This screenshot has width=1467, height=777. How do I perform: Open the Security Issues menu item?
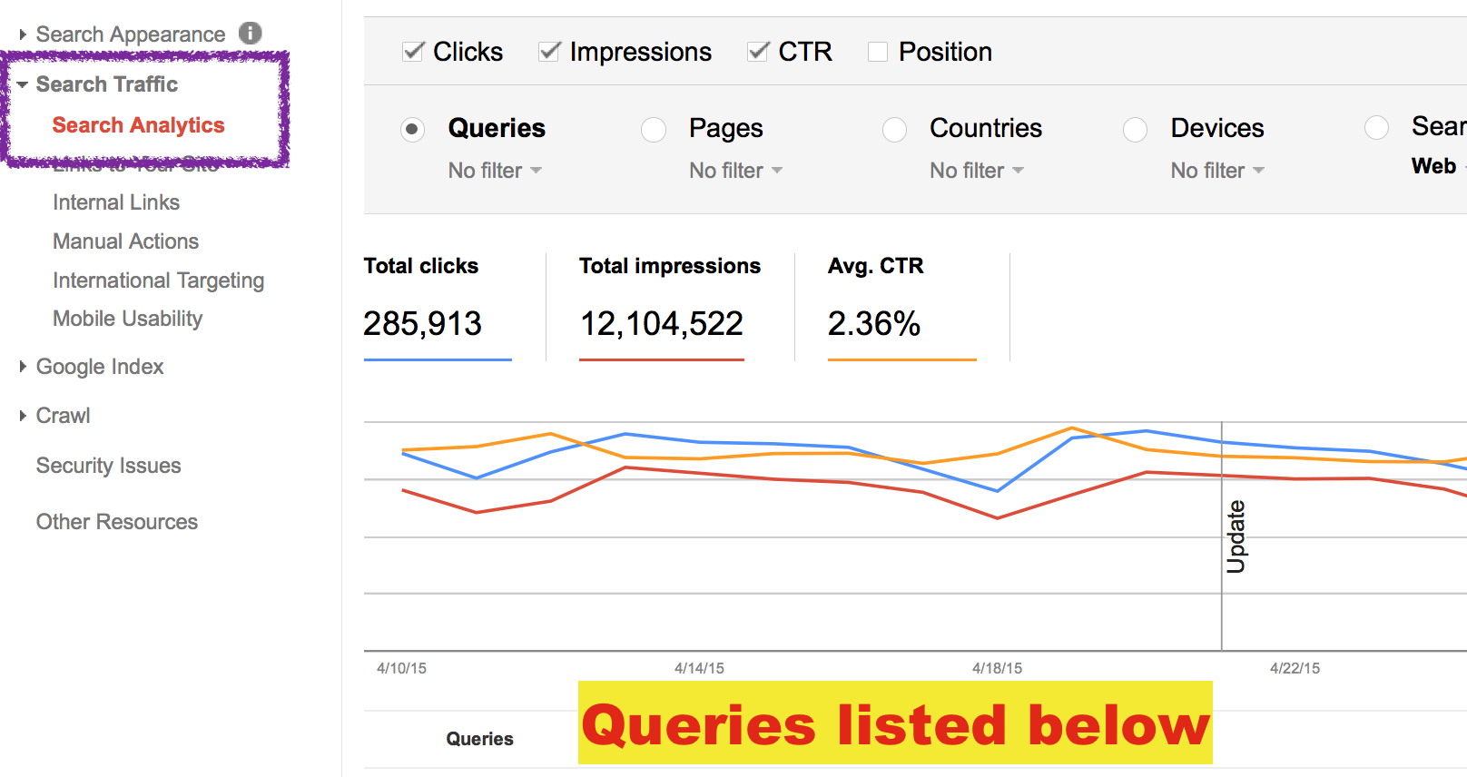point(108,466)
